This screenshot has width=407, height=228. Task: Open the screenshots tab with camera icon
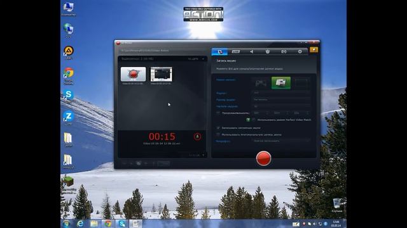[x=284, y=52]
